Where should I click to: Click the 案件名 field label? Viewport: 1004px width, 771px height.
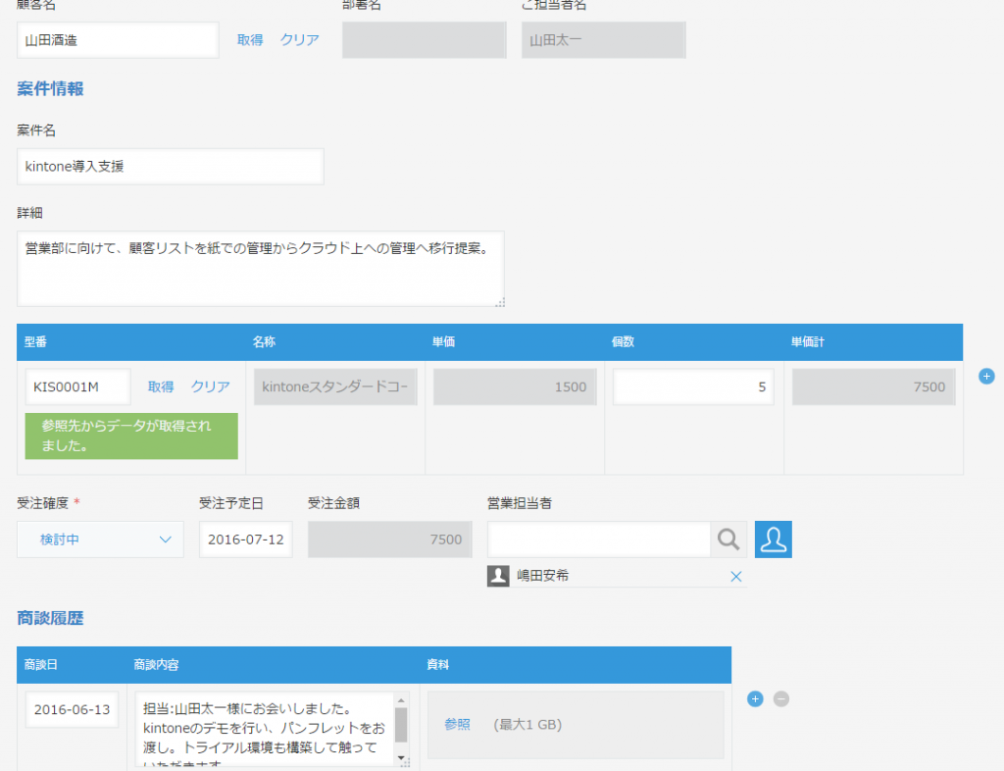pos(36,130)
